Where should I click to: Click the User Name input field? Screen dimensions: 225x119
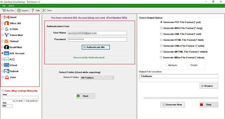coord(97,33)
